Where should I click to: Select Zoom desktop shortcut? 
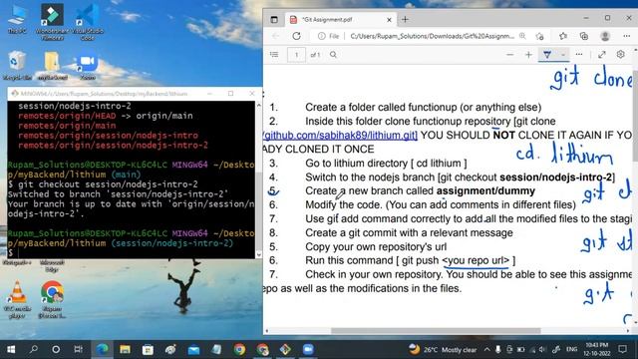(87, 66)
